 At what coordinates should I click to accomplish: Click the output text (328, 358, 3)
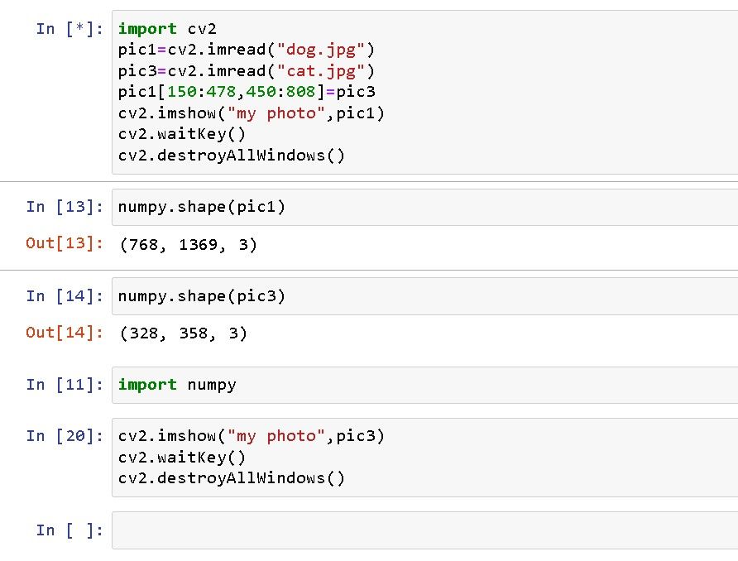point(183,333)
